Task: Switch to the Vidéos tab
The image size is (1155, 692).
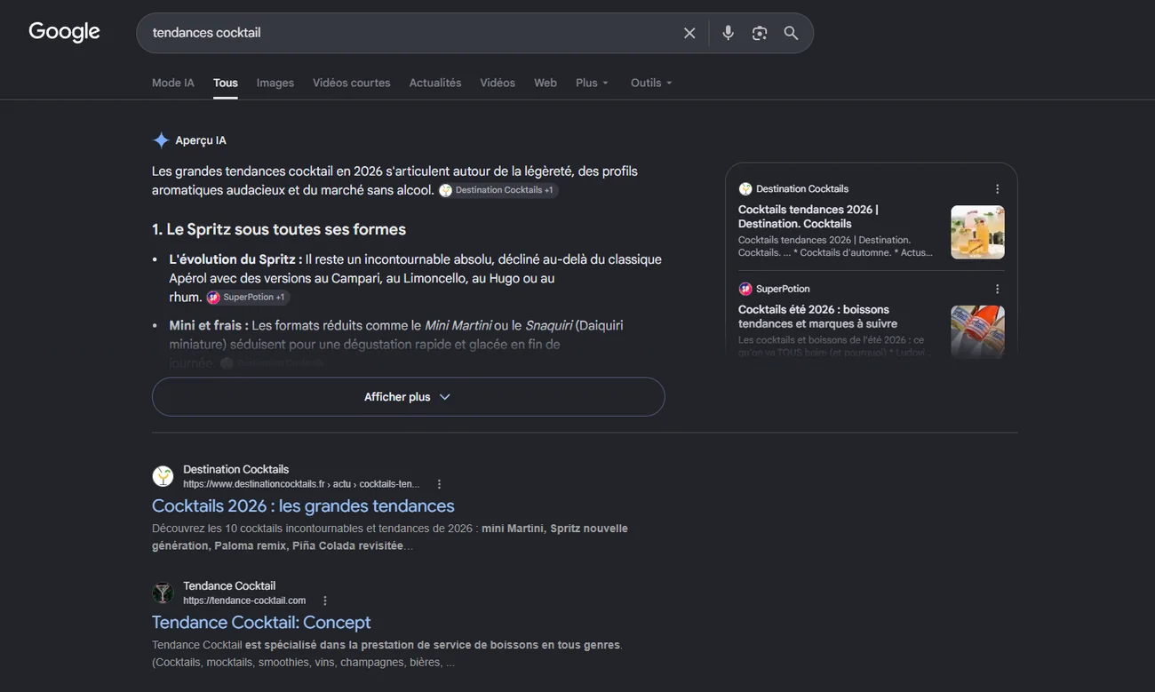Action: (498, 83)
